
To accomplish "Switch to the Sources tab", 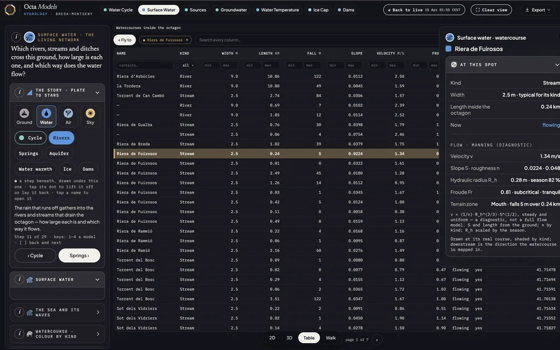I will pos(195,10).
